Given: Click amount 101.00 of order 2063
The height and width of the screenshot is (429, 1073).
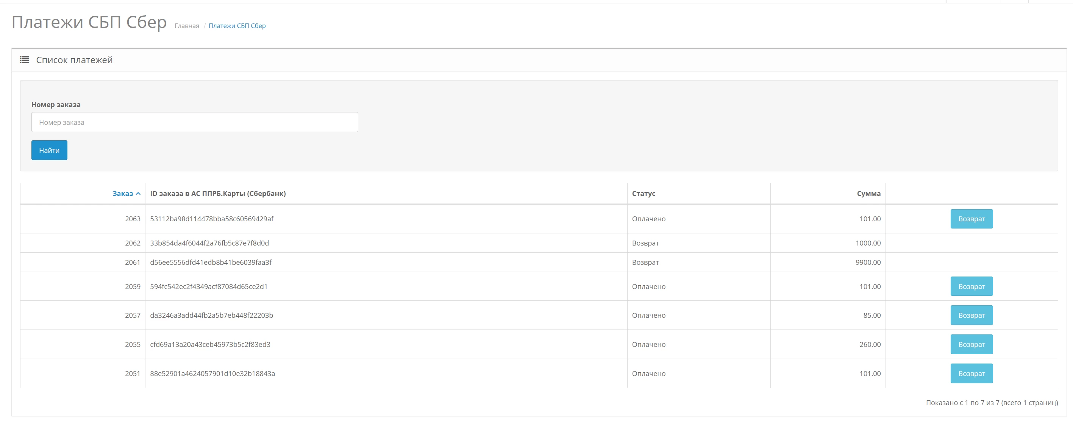Looking at the screenshot, I should click(x=870, y=219).
